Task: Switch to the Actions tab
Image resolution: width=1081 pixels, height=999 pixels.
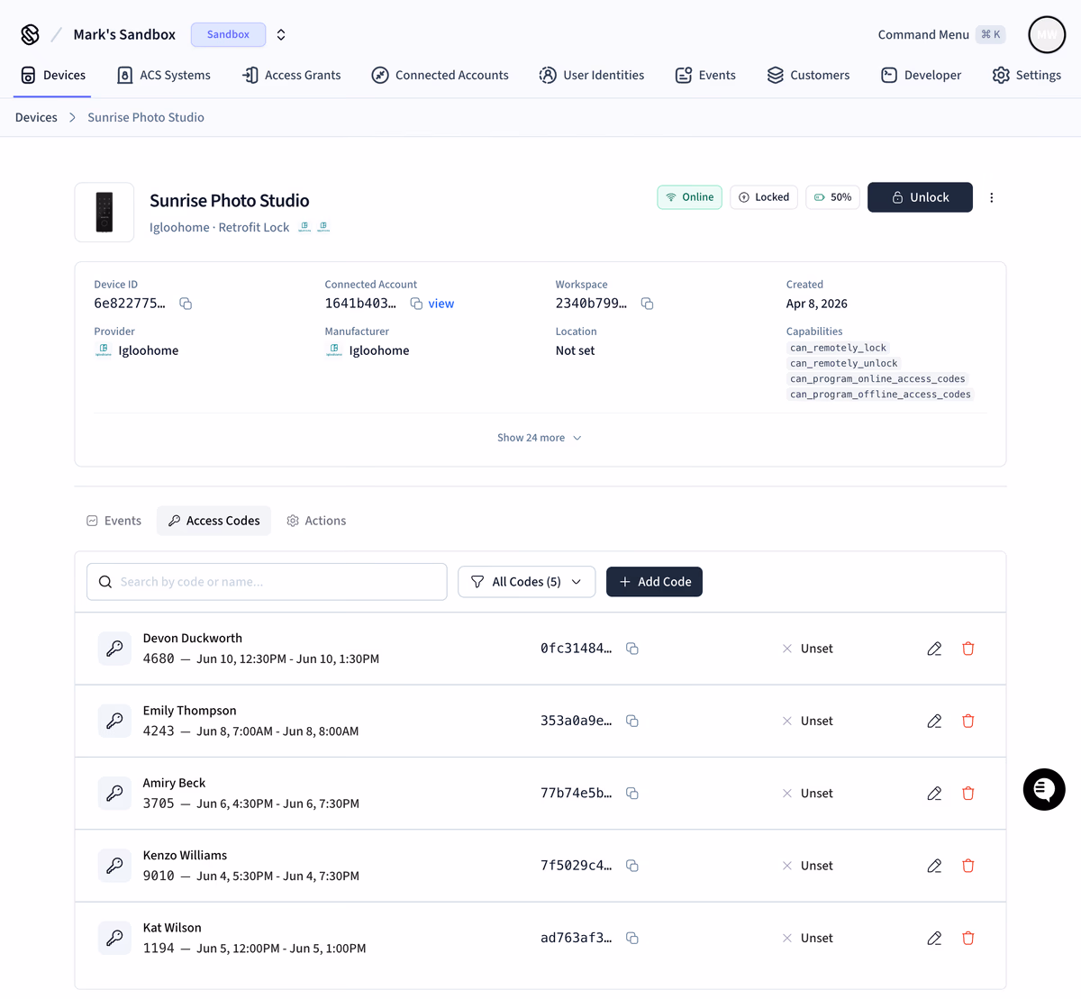Action: [316, 521]
